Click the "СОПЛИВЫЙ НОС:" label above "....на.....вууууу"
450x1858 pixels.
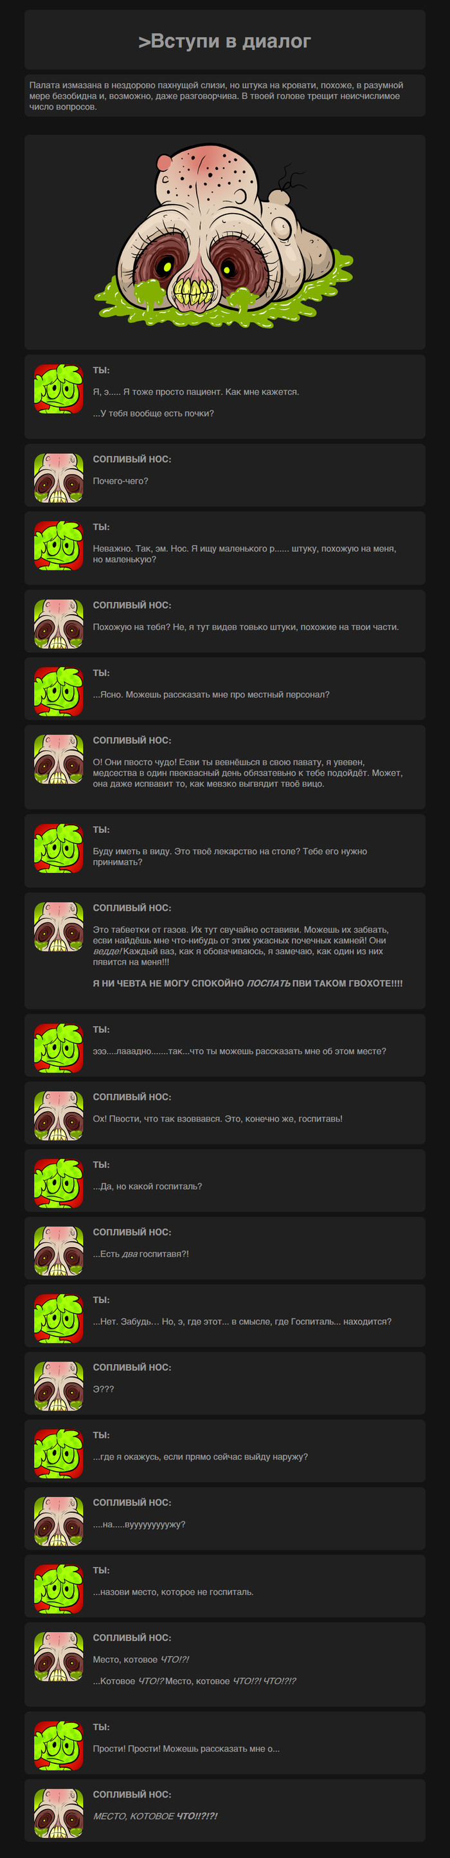click(x=132, y=1503)
